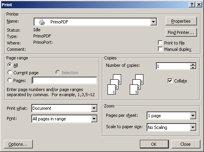Click the collated pages preview icon on left
The width and height of the screenshot is (204, 152).
pyautogui.click(x=114, y=84)
